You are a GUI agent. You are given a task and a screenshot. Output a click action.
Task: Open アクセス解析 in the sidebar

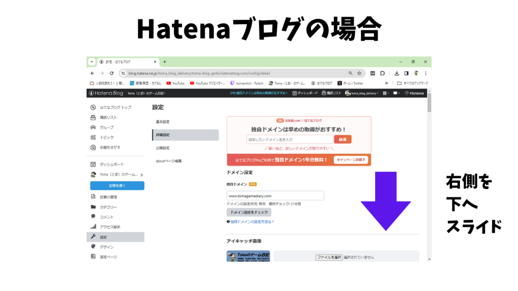pyautogui.click(x=105, y=227)
